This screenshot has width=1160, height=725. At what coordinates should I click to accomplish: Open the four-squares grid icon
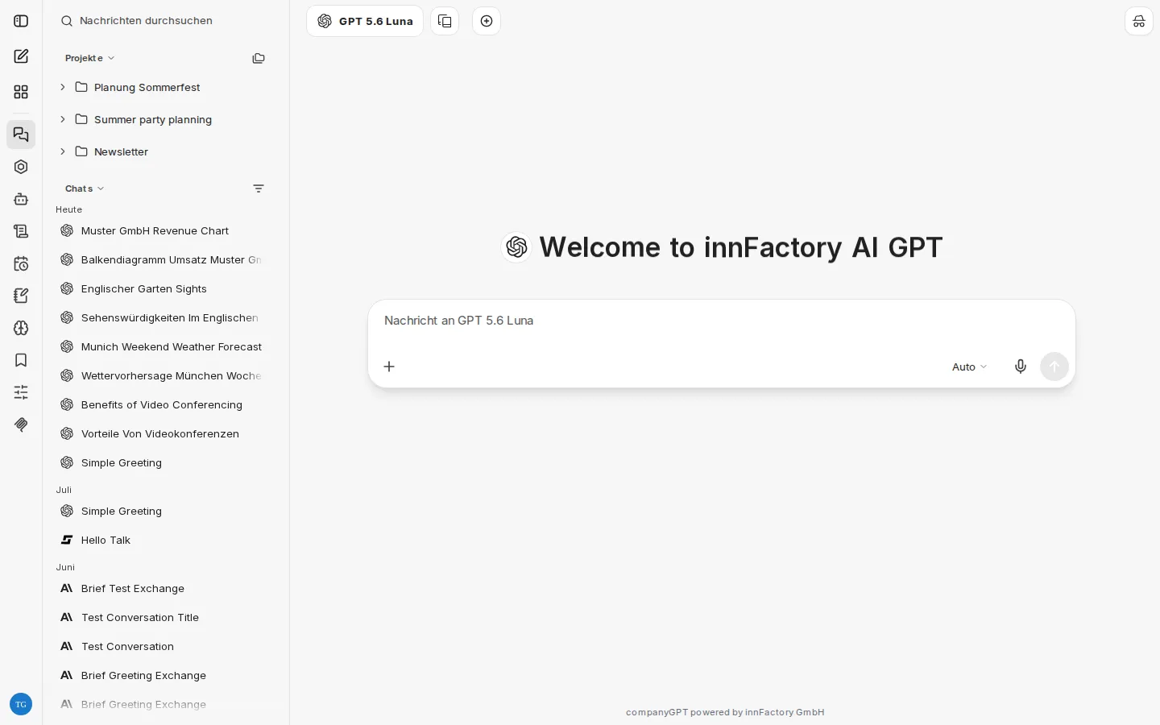coord(21,92)
